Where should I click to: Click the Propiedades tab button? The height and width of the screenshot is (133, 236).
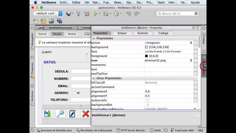(x=101, y=33)
